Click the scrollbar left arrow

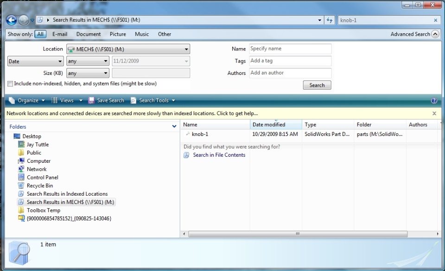pyautogui.click(x=184, y=234)
